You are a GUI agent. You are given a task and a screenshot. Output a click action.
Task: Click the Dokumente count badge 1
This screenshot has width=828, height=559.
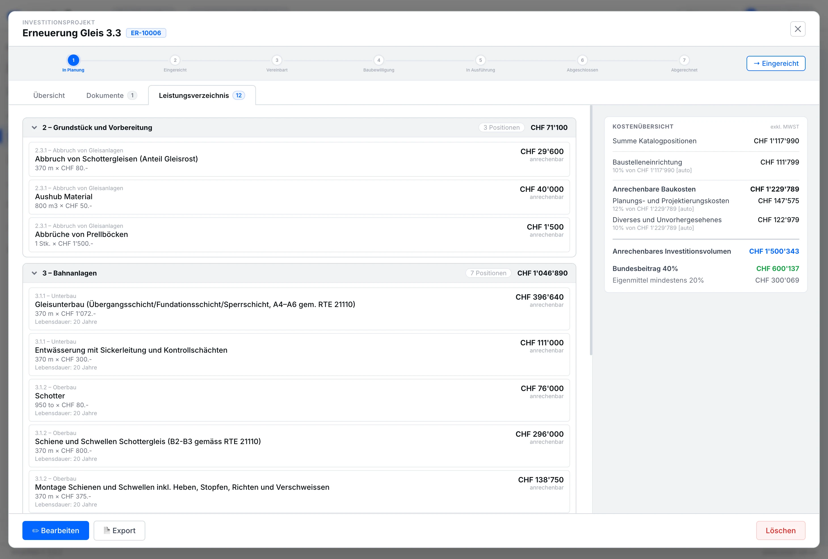click(132, 95)
